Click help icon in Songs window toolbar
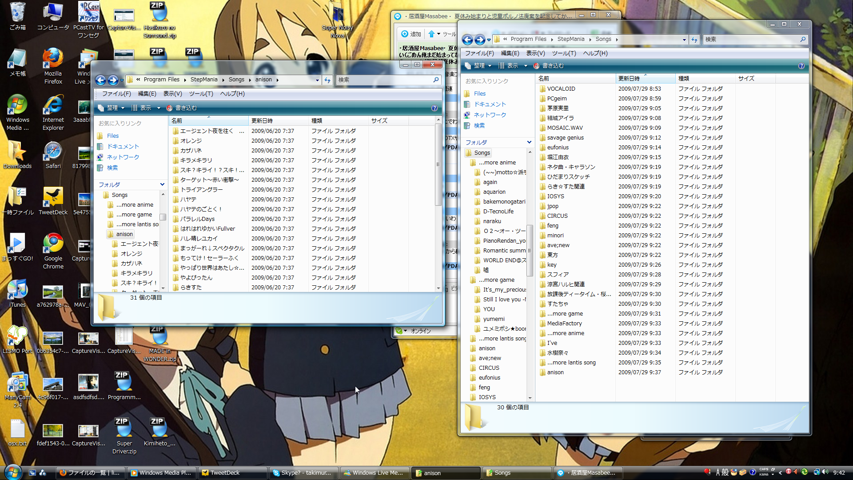 click(801, 66)
